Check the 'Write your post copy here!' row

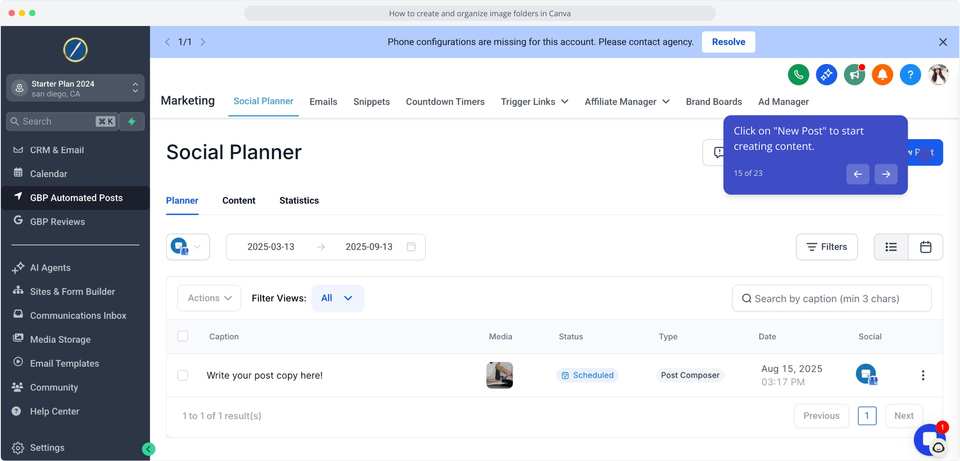(x=182, y=375)
